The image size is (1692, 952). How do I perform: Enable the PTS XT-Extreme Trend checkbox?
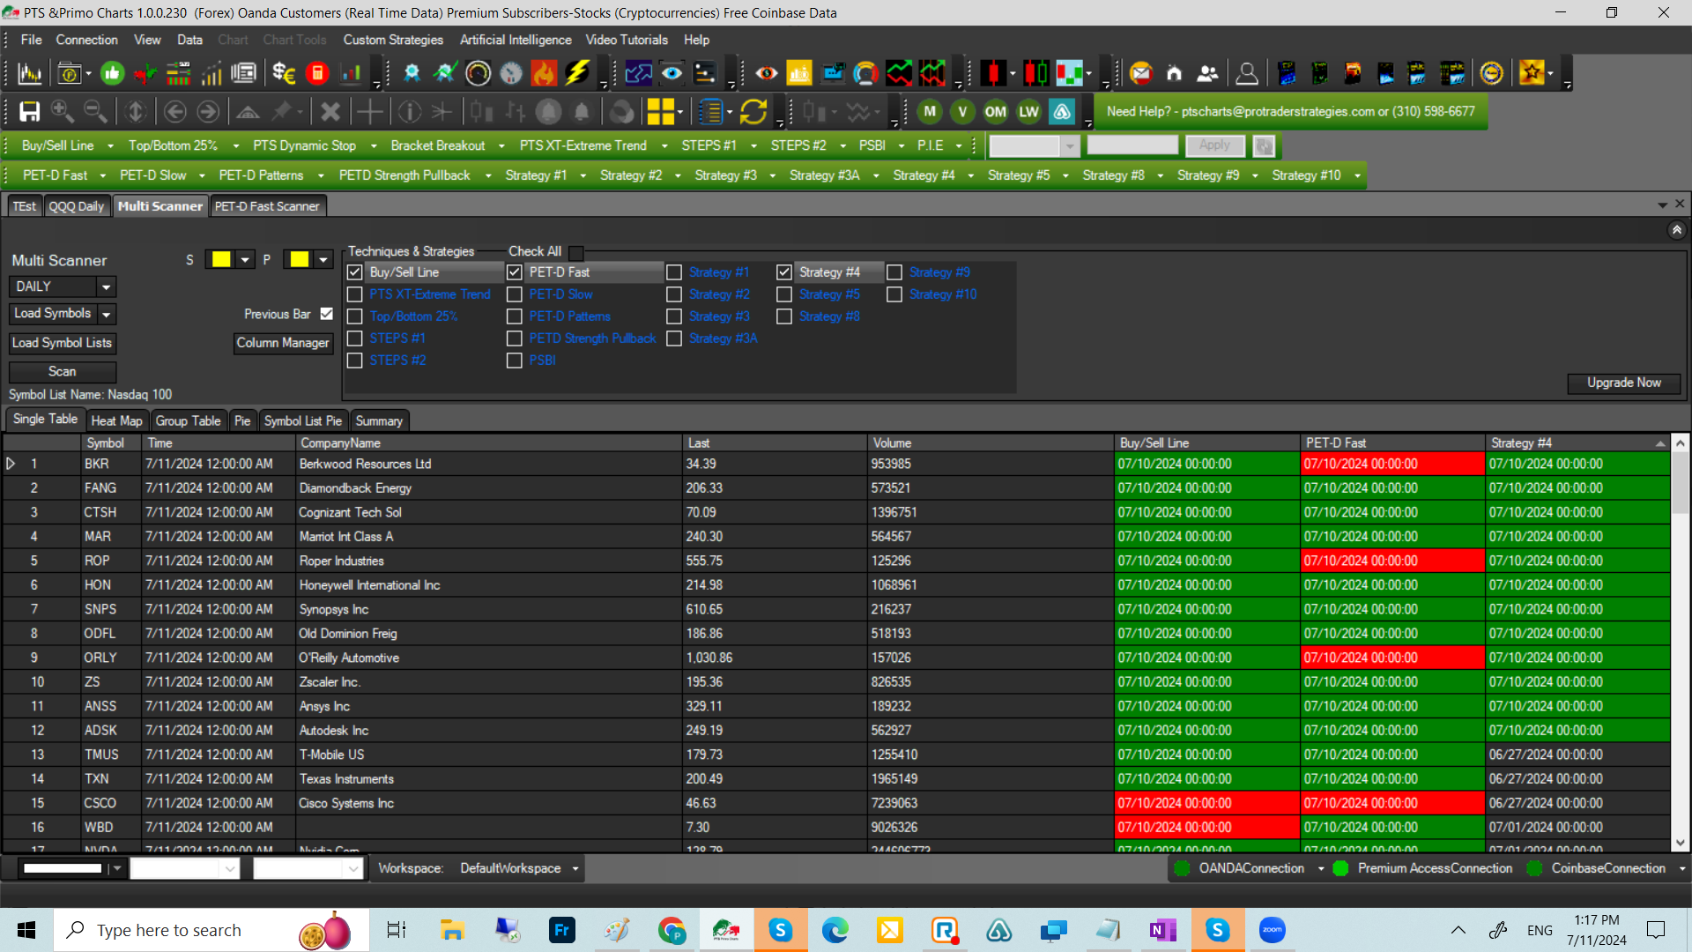point(355,294)
